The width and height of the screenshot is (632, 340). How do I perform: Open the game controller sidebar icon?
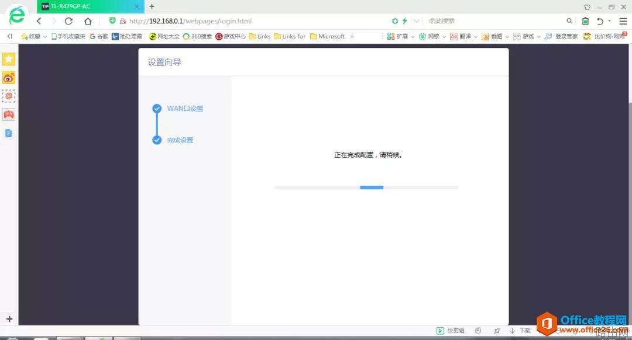pyautogui.click(x=9, y=115)
